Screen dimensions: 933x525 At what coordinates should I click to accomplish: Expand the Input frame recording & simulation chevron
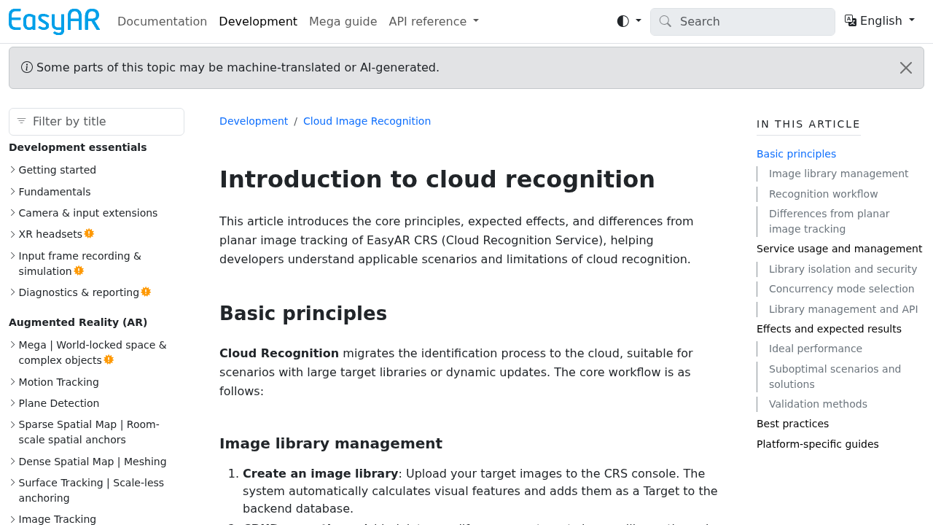12,256
